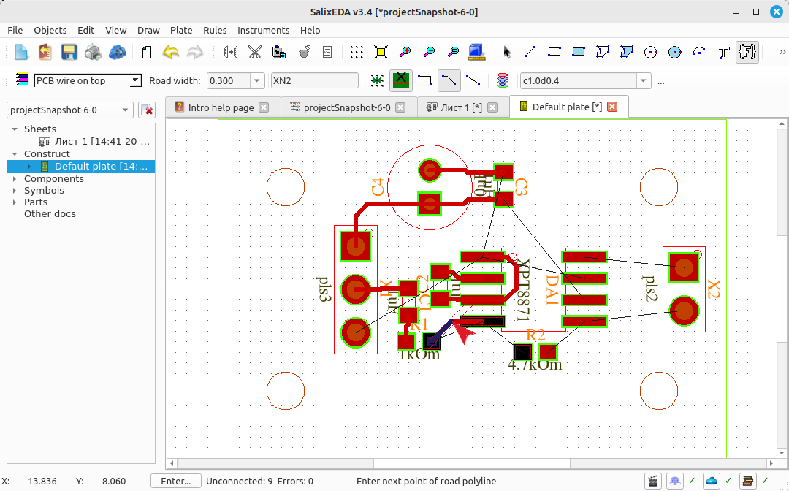Open the File menu
Image resolution: width=789 pixels, height=491 pixels.
point(15,30)
